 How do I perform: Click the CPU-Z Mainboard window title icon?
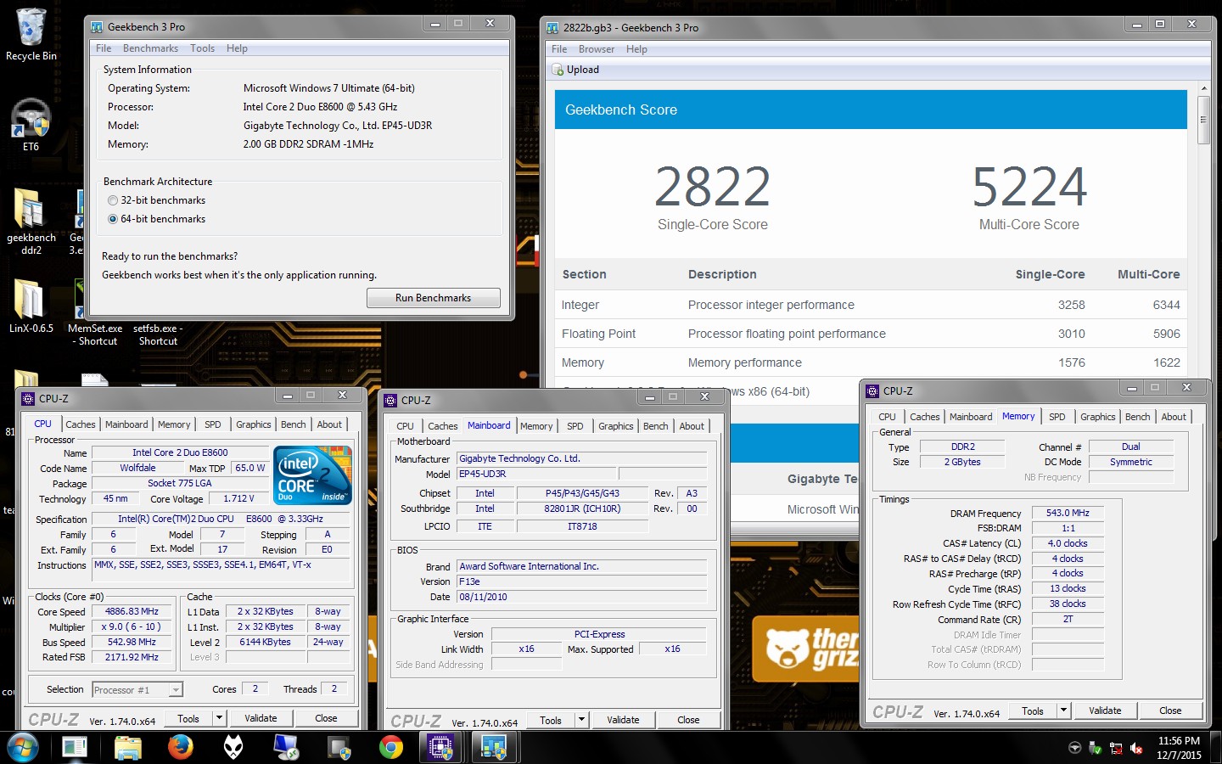click(391, 400)
